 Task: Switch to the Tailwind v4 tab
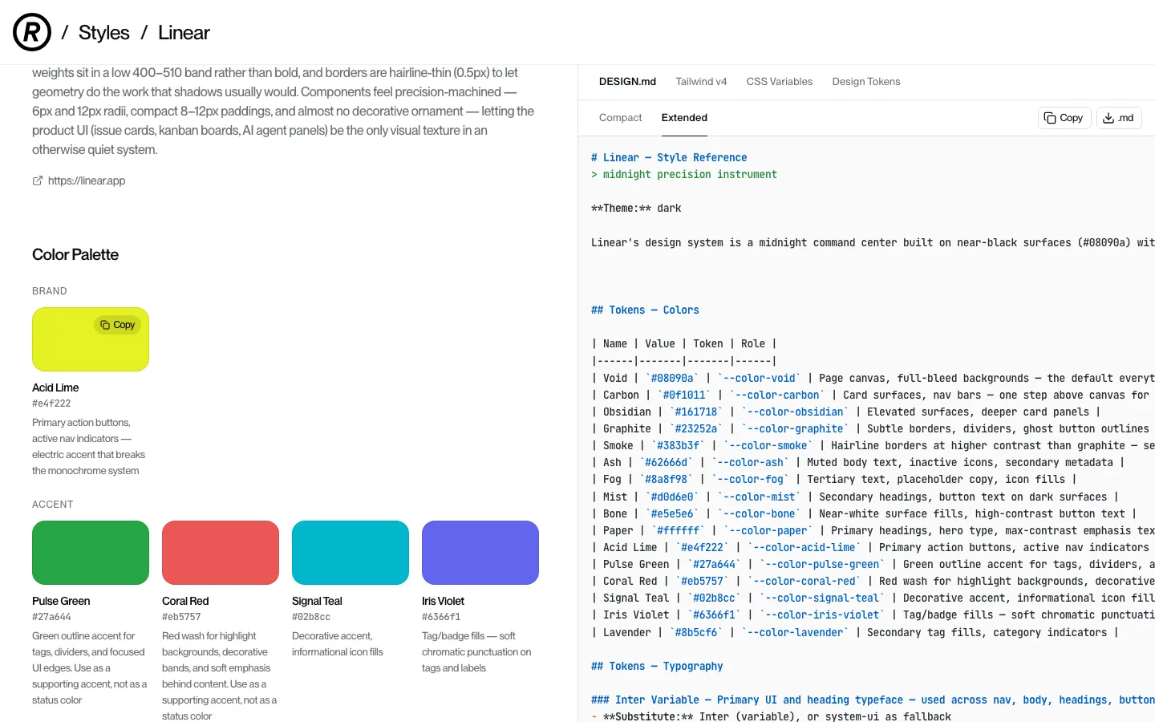[x=701, y=81]
